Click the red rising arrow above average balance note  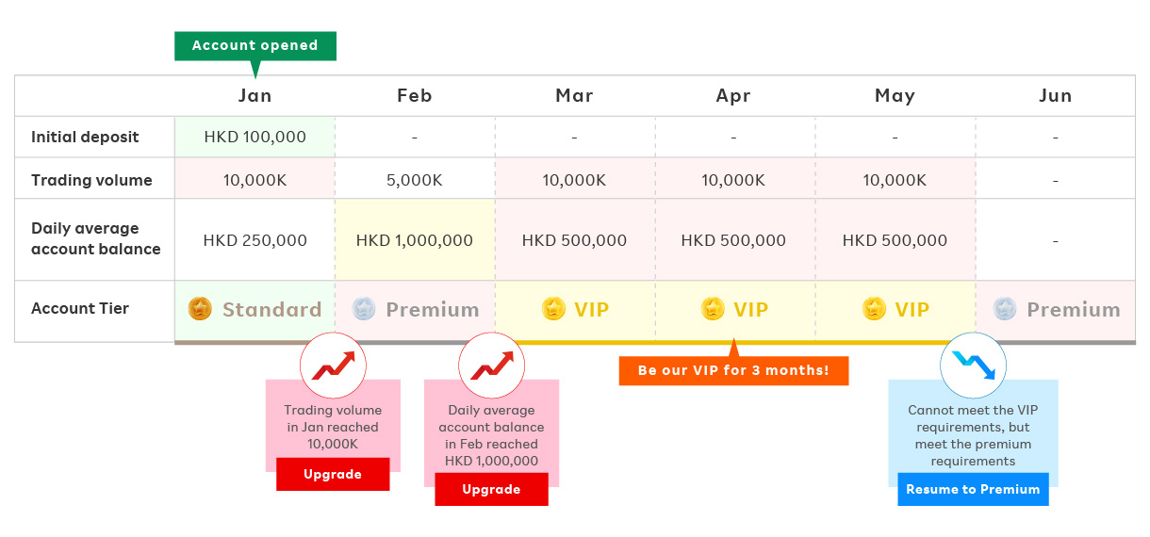[x=491, y=365]
